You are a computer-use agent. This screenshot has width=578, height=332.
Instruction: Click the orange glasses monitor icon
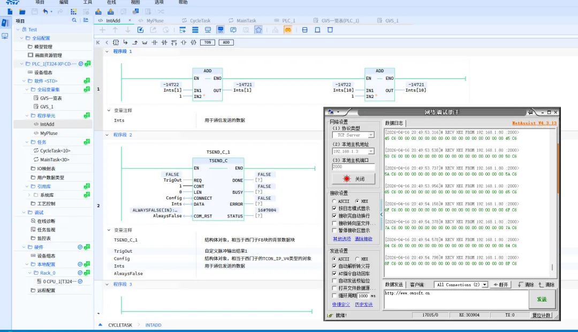click(x=287, y=30)
